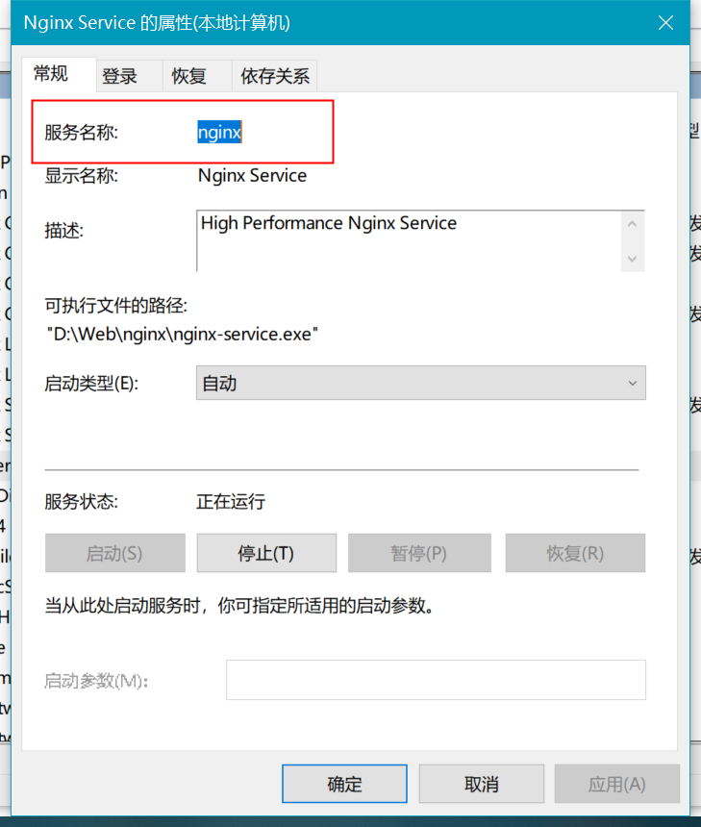Click the description scroll up arrow
This screenshot has height=827, width=701.
click(633, 224)
